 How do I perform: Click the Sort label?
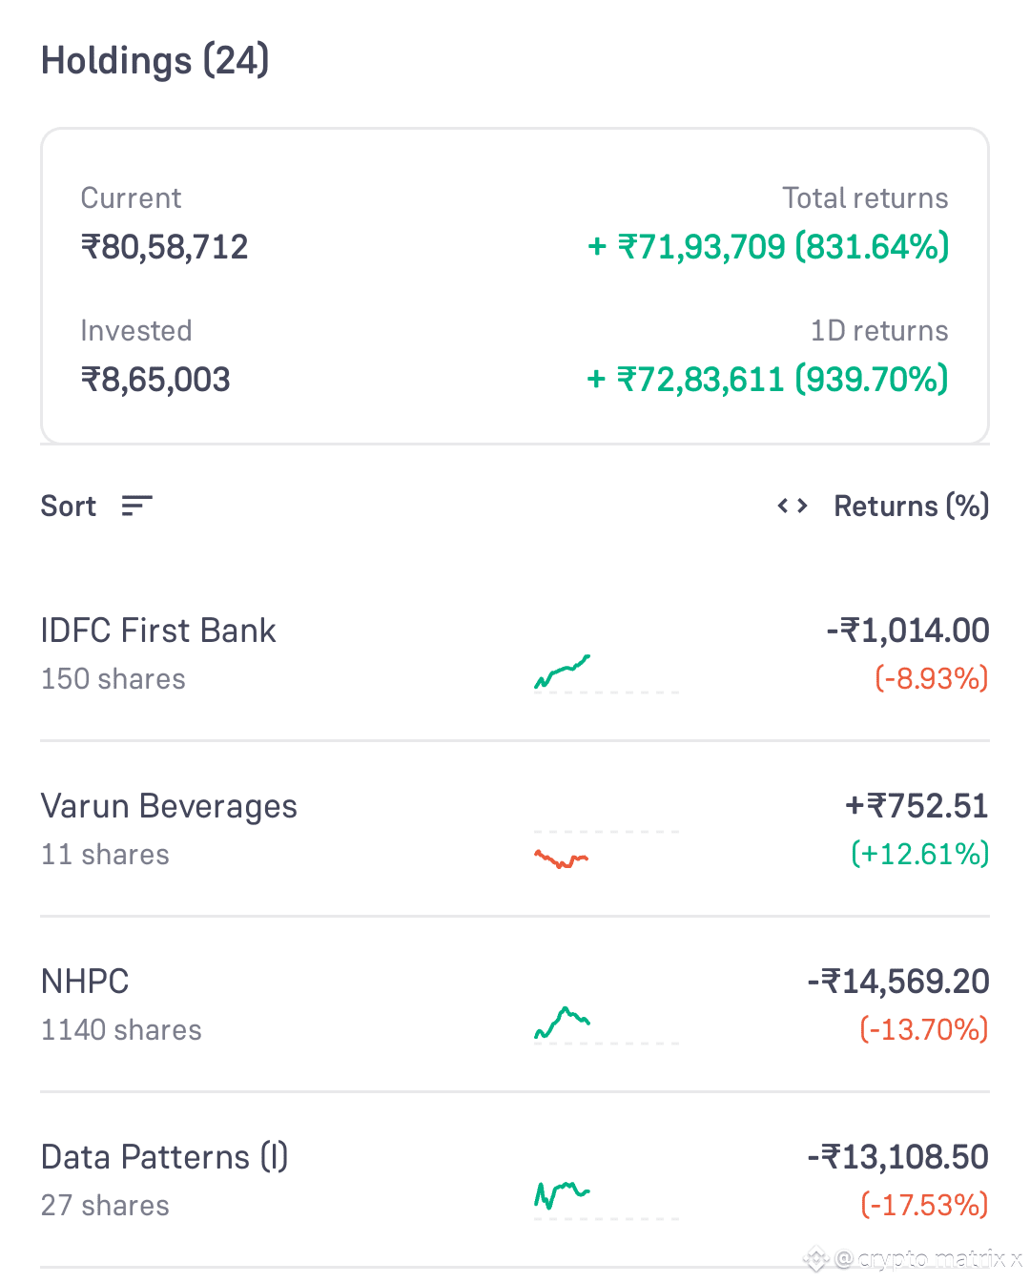(x=69, y=506)
